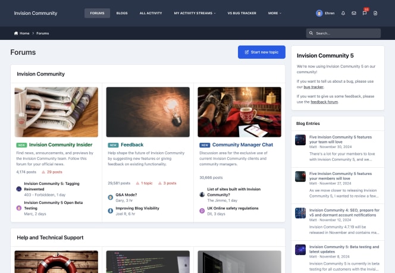The height and width of the screenshot is (273, 395).
Task: Click the avatar beside Open Beta Testing topic
Action: [19, 208]
